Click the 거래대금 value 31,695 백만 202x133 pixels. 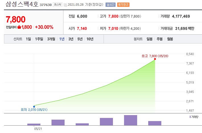[185, 28]
